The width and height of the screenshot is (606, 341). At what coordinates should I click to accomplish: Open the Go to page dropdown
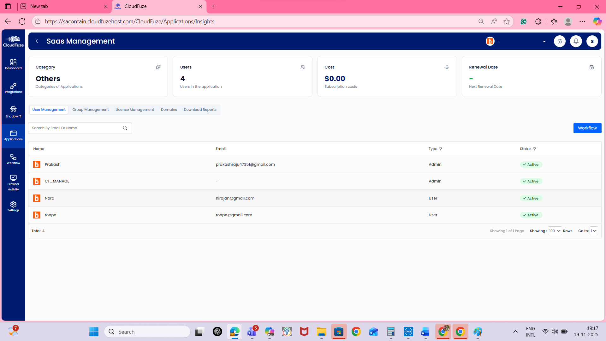pos(594,231)
